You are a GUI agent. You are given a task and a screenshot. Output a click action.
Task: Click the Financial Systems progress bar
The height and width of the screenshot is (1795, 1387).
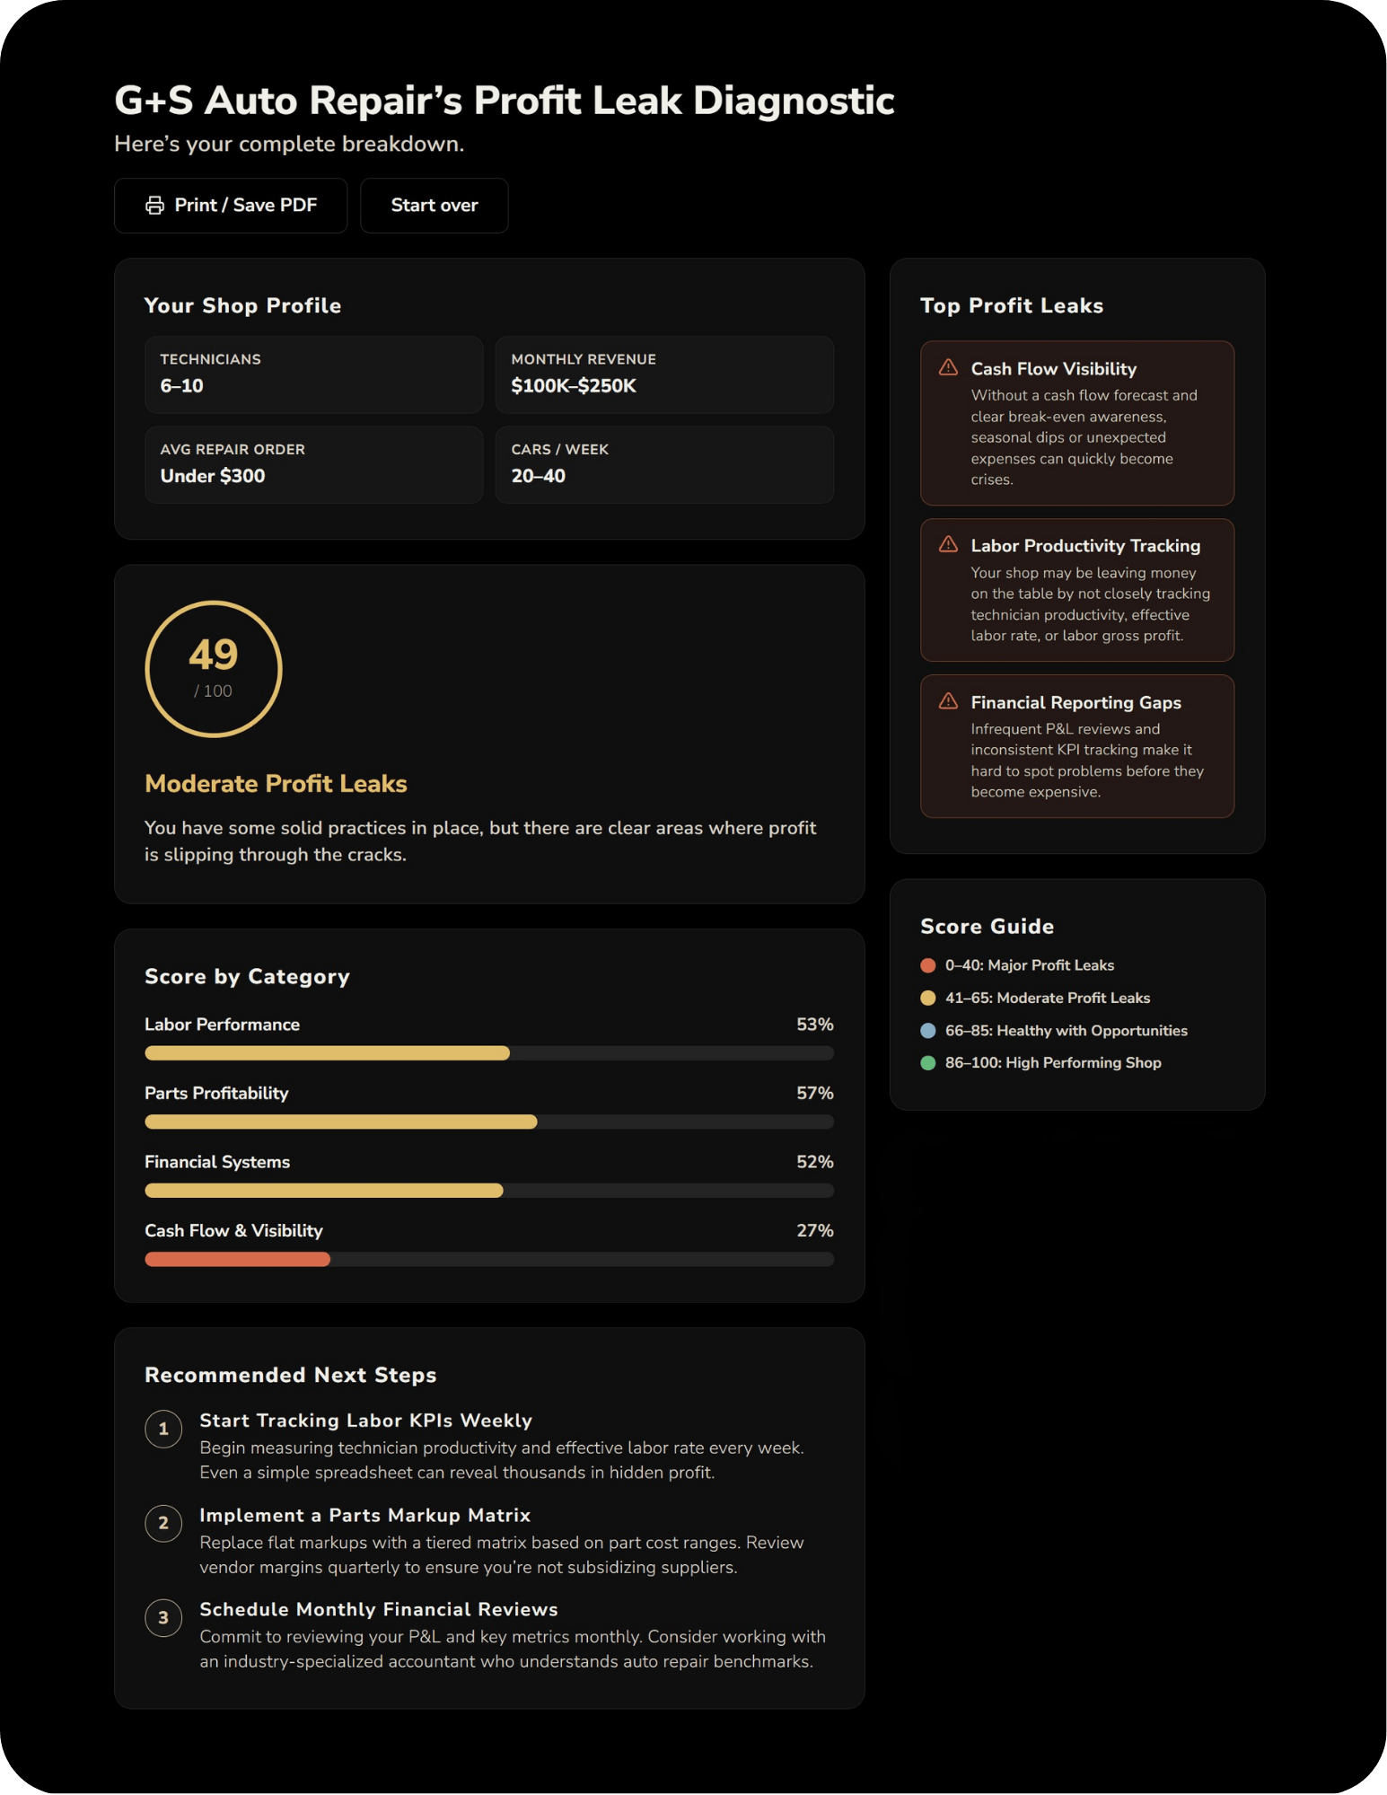(489, 1191)
